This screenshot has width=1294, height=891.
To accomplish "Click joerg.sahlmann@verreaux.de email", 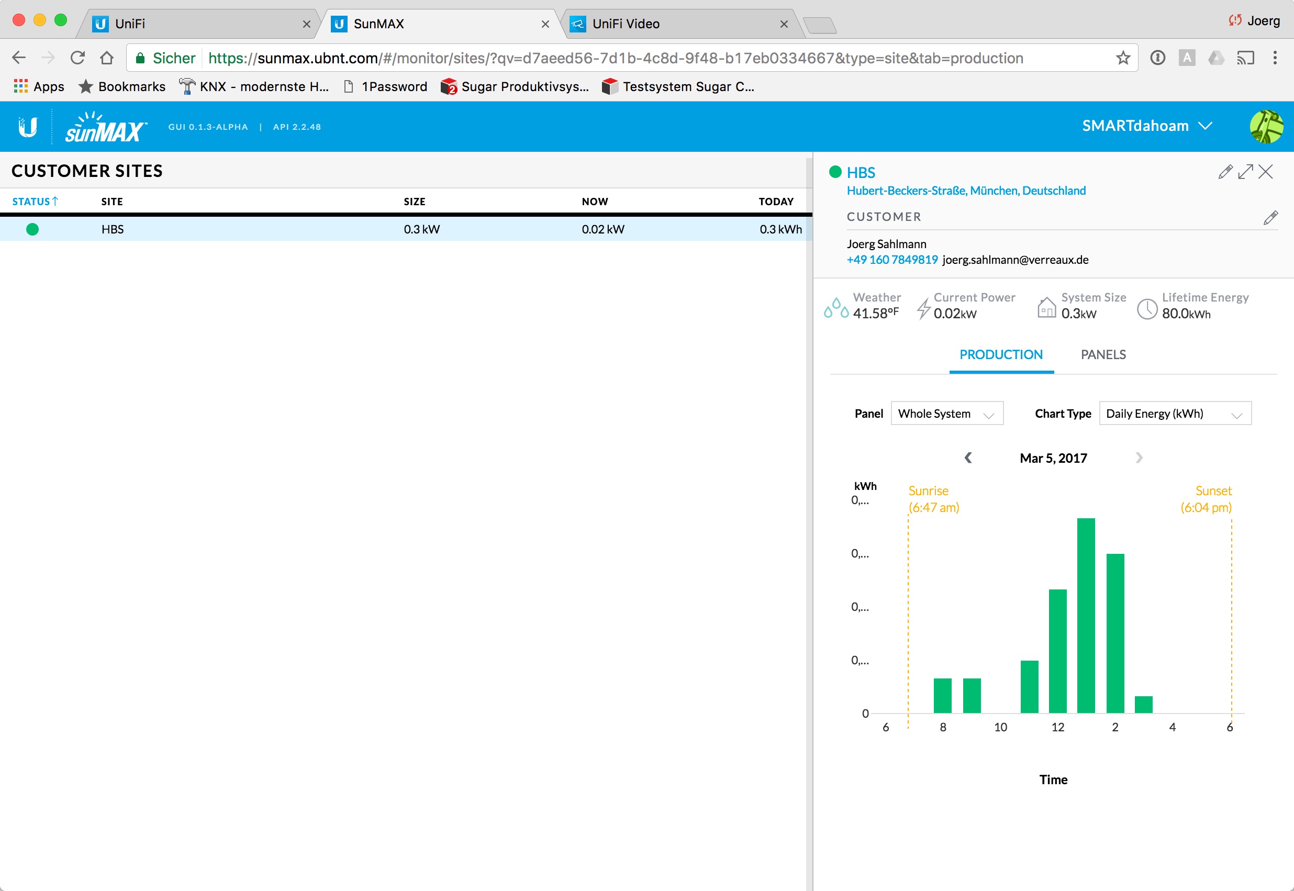I will pos(1015,260).
